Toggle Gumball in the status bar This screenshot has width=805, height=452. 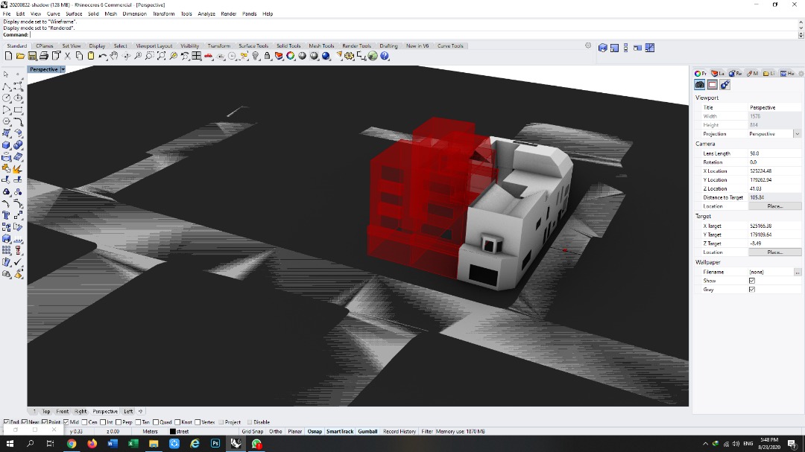[367, 431]
